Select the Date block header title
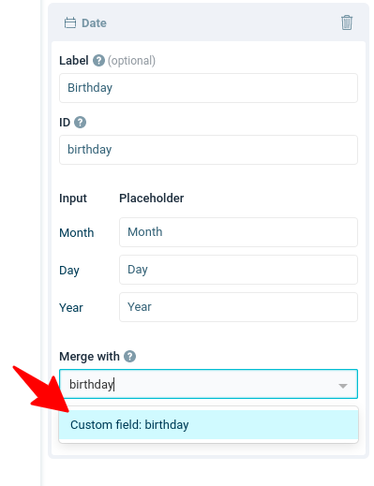The height and width of the screenshot is (486, 374). tap(94, 23)
